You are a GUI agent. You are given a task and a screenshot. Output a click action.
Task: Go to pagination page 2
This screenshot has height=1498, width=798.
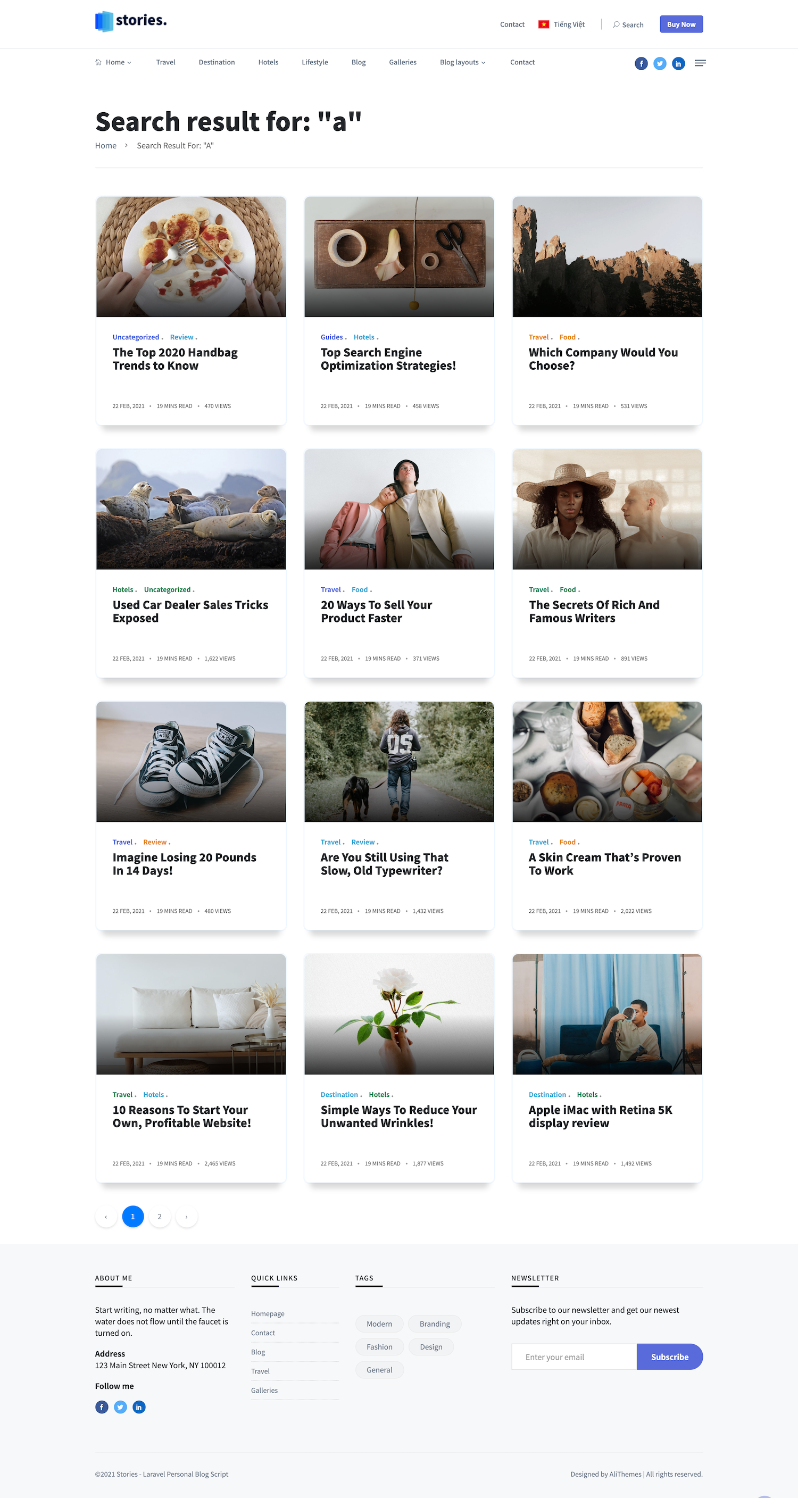(160, 1217)
